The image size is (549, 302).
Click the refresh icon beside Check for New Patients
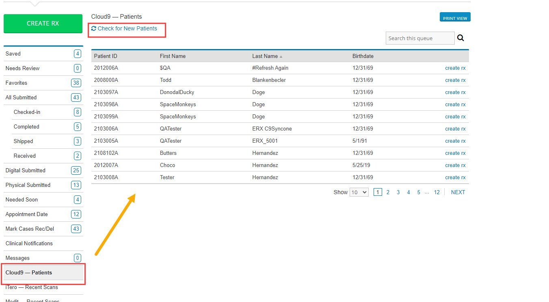click(94, 28)
